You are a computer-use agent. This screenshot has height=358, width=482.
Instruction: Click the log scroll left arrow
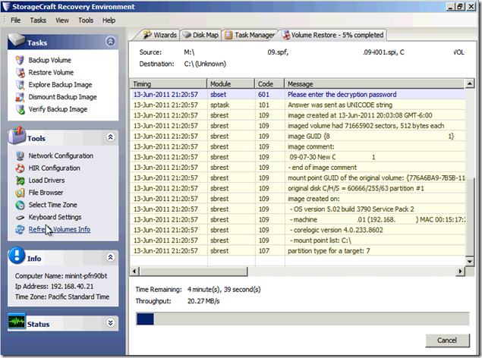click(x=134, y=271)
